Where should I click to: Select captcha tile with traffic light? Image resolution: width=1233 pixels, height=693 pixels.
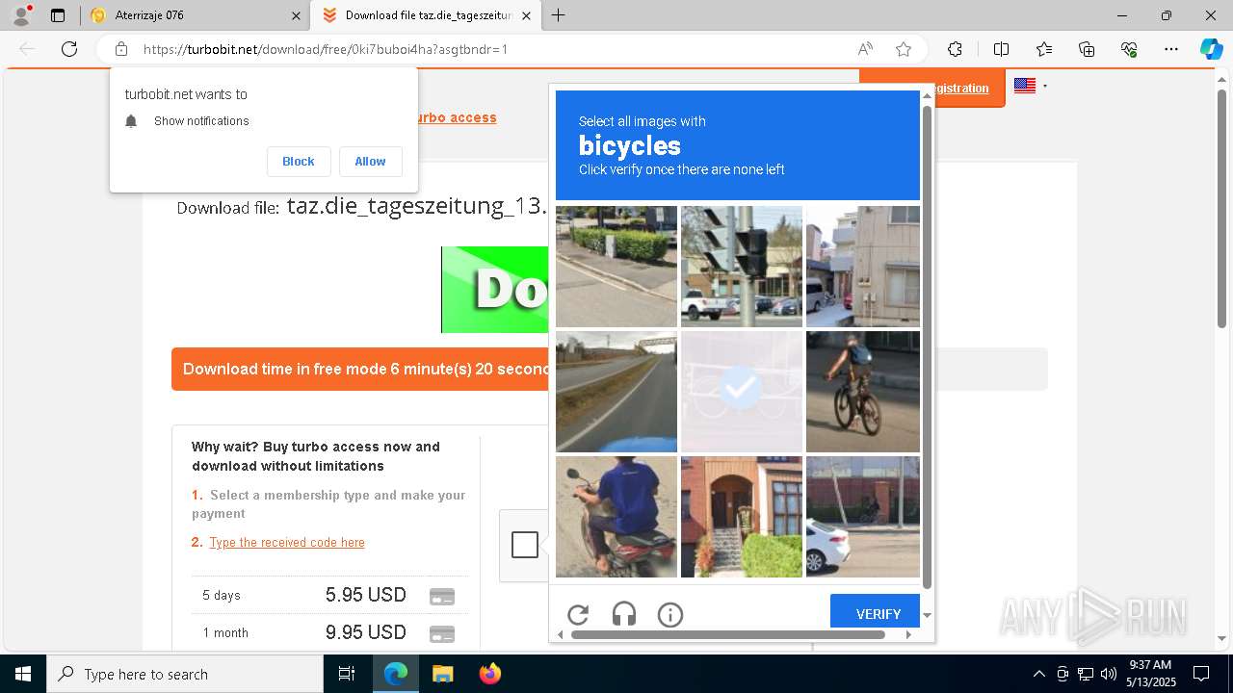[741, 267]
